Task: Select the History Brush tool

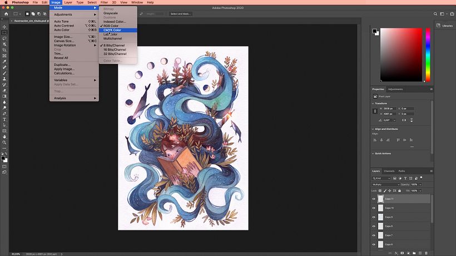Action: [x=4, y=85]
